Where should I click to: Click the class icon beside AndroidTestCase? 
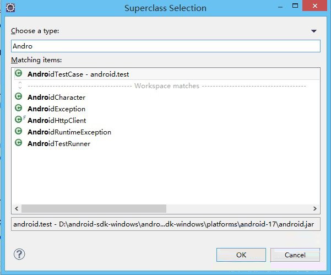click(18, 73)
